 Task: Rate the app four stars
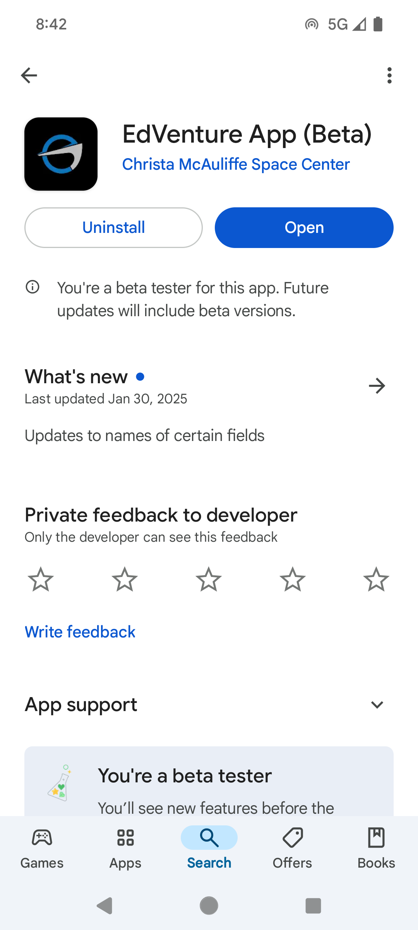[293, 579]
